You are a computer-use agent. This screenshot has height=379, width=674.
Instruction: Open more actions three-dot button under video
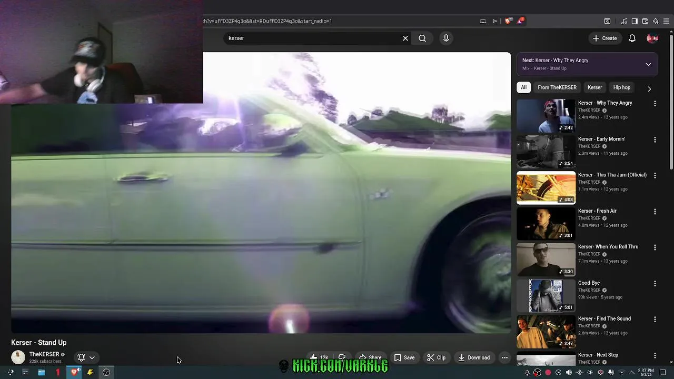click(504, 357)
